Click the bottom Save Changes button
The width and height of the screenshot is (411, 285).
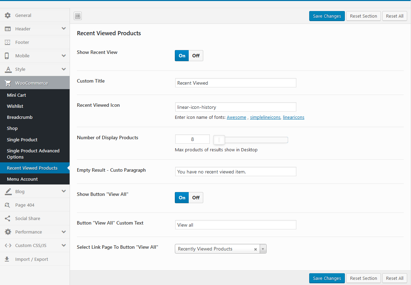(x=327, y=278)
